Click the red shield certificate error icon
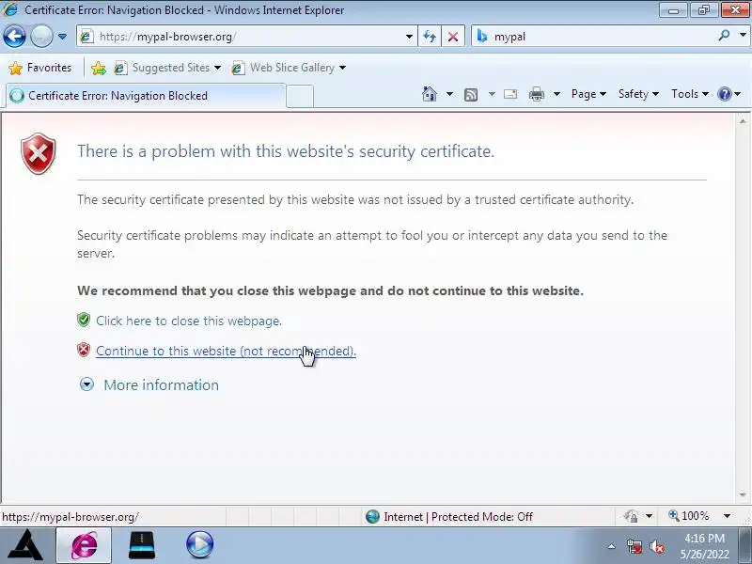 (39, 153)
